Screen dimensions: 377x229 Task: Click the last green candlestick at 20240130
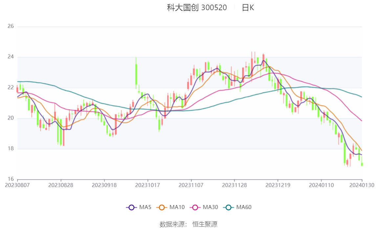[362, 162]
